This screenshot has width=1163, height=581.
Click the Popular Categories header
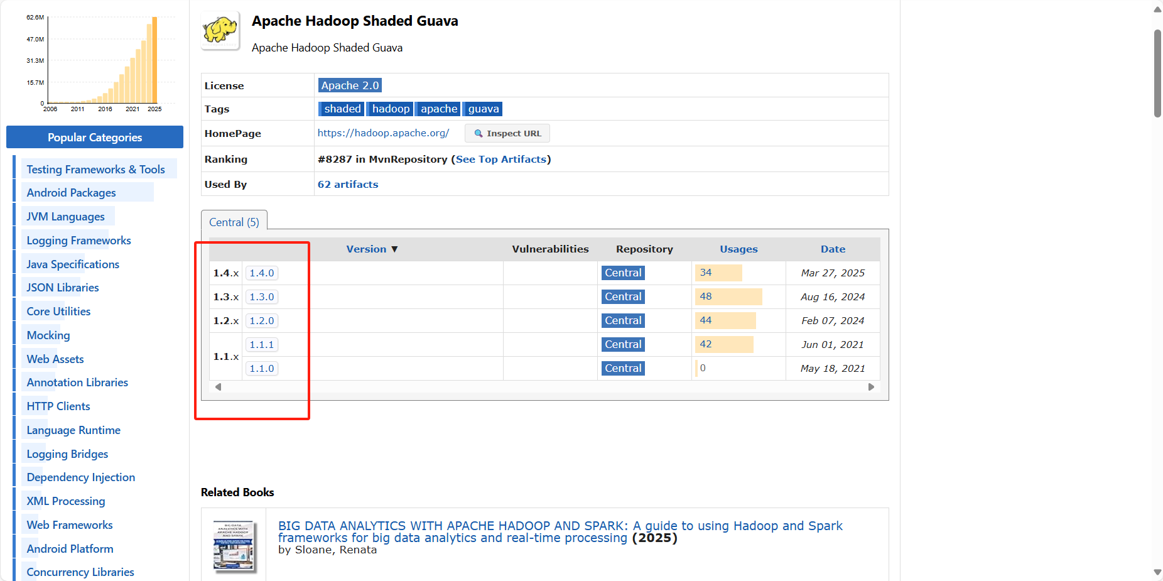click(x=95, y=137)
